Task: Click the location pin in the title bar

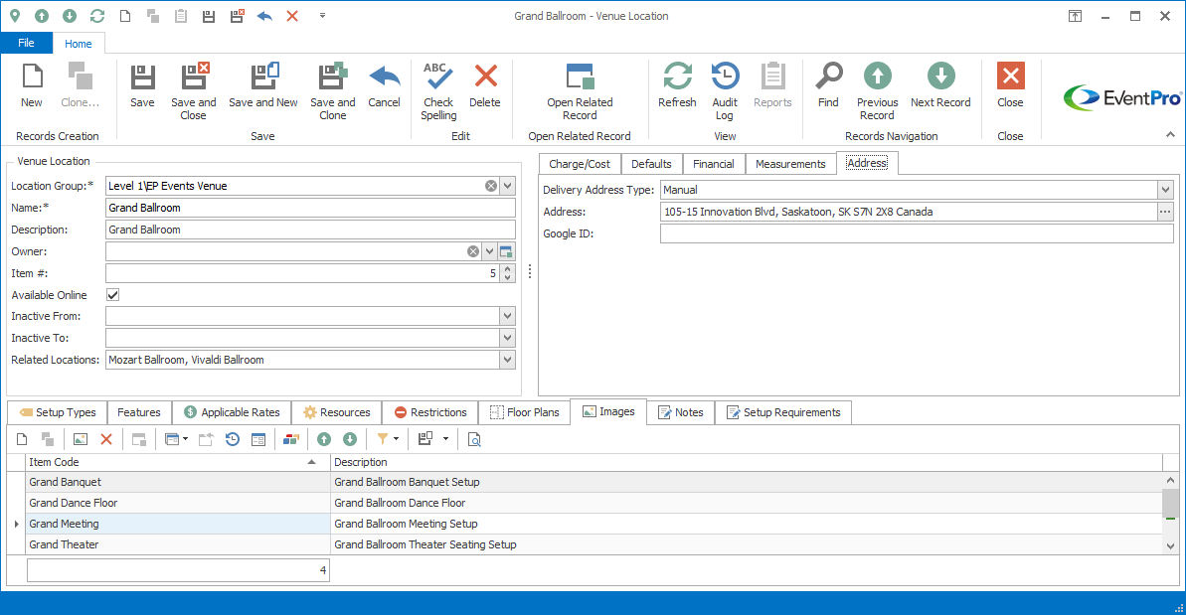Action: pos(14,16)
